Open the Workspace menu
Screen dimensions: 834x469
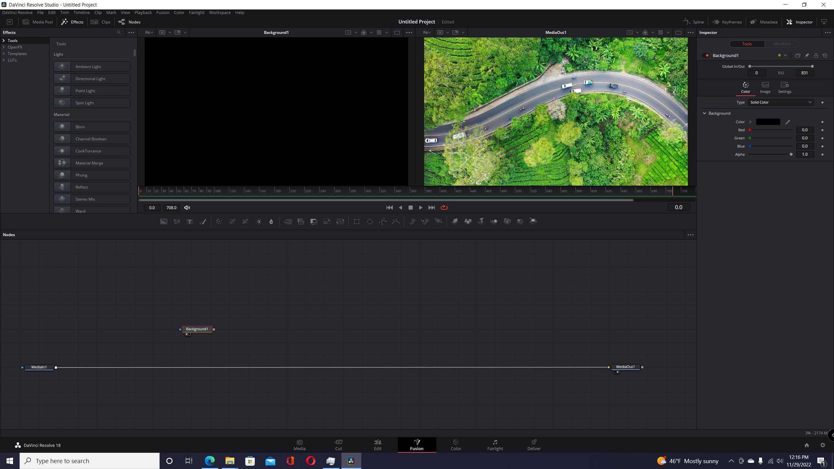(220, 12)
